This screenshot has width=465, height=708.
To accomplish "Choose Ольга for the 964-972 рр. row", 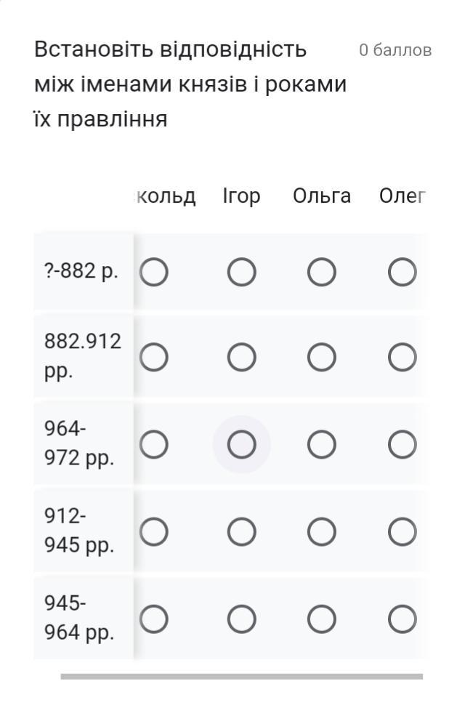I will tap(322, 444).
